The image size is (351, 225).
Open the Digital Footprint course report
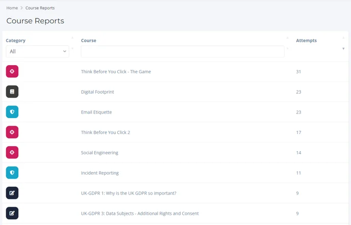point(97,92)
